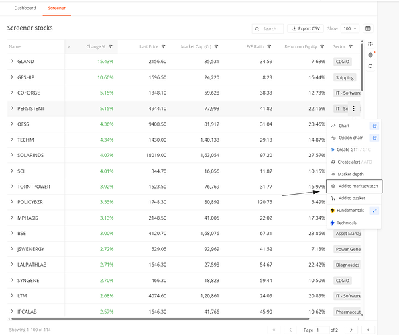Open the filter sliders icon in right sidebar

point(370,44)
